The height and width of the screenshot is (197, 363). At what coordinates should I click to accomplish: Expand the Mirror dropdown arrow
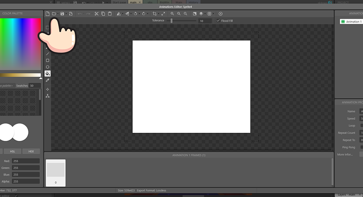point(123,14)
